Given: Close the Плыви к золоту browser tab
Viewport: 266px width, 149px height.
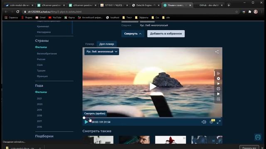Looking at the screenshot, I should coord(190,5).
